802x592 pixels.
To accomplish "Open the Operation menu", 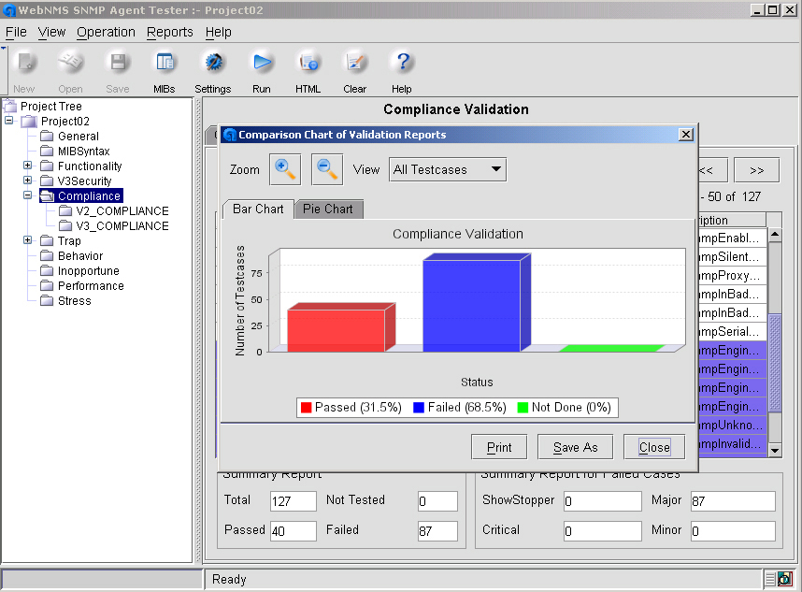I will [106, 32].
